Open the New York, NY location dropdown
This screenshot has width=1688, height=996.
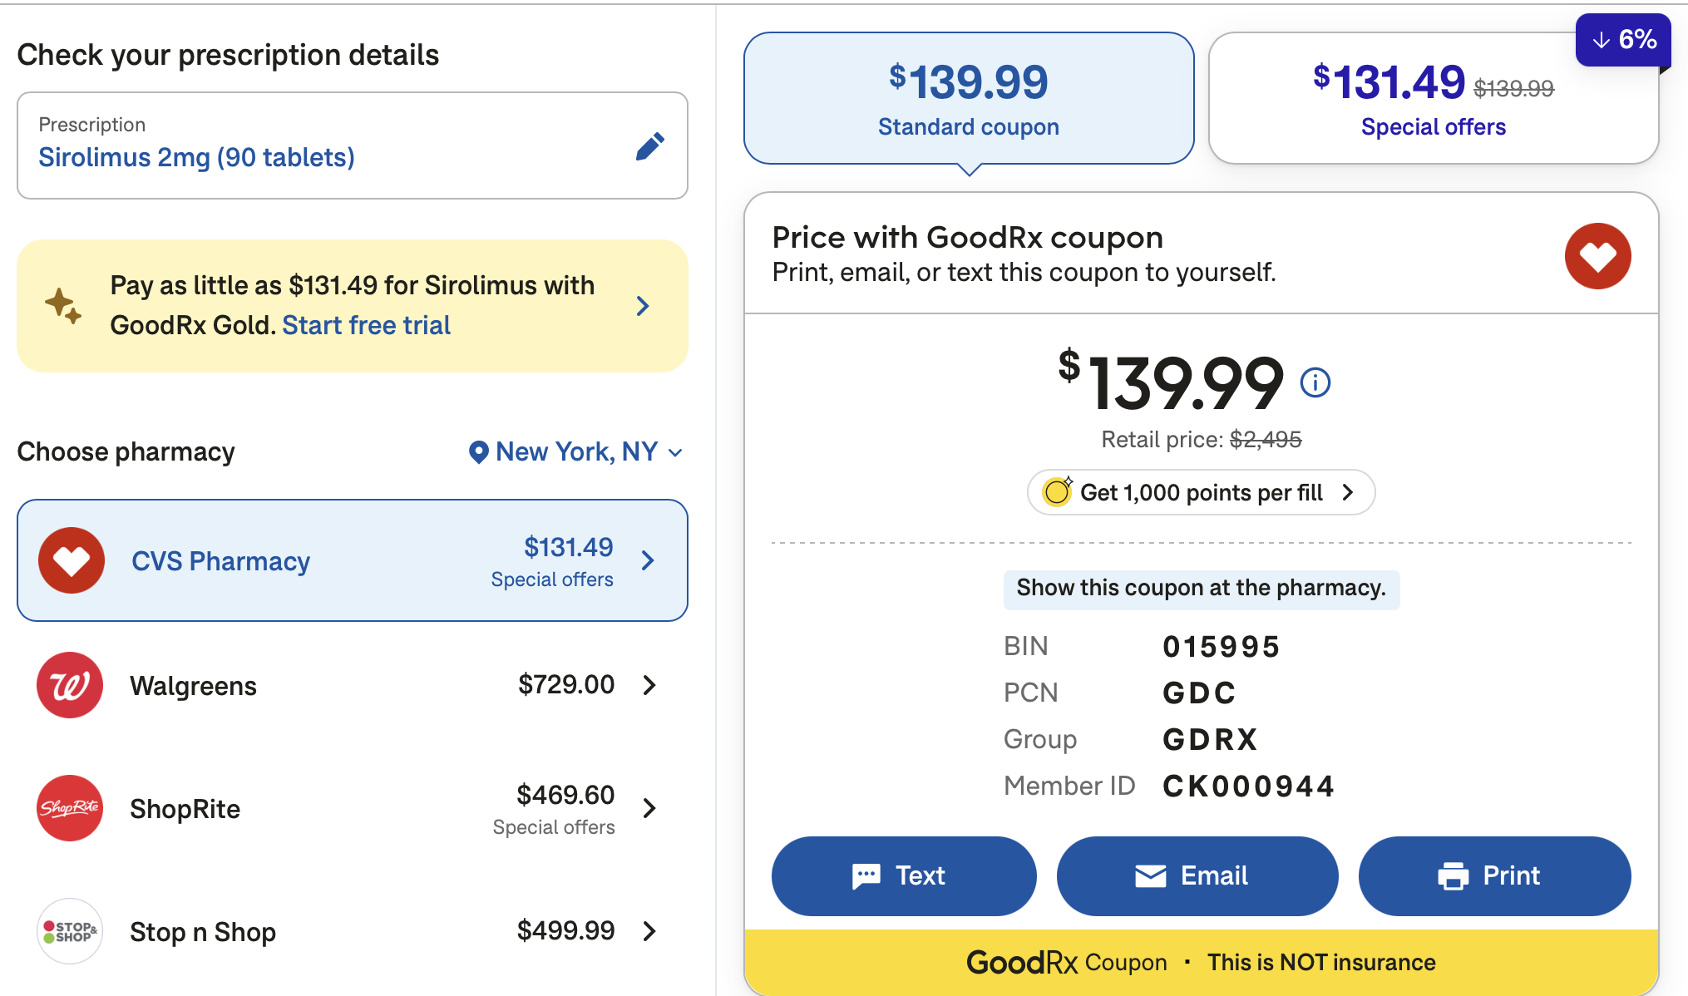click(x=575, y=451)
